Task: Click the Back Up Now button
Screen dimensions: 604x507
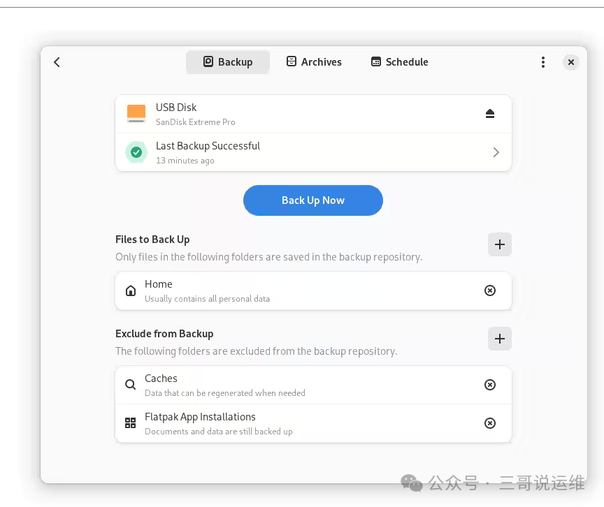Action: [313, 200]
